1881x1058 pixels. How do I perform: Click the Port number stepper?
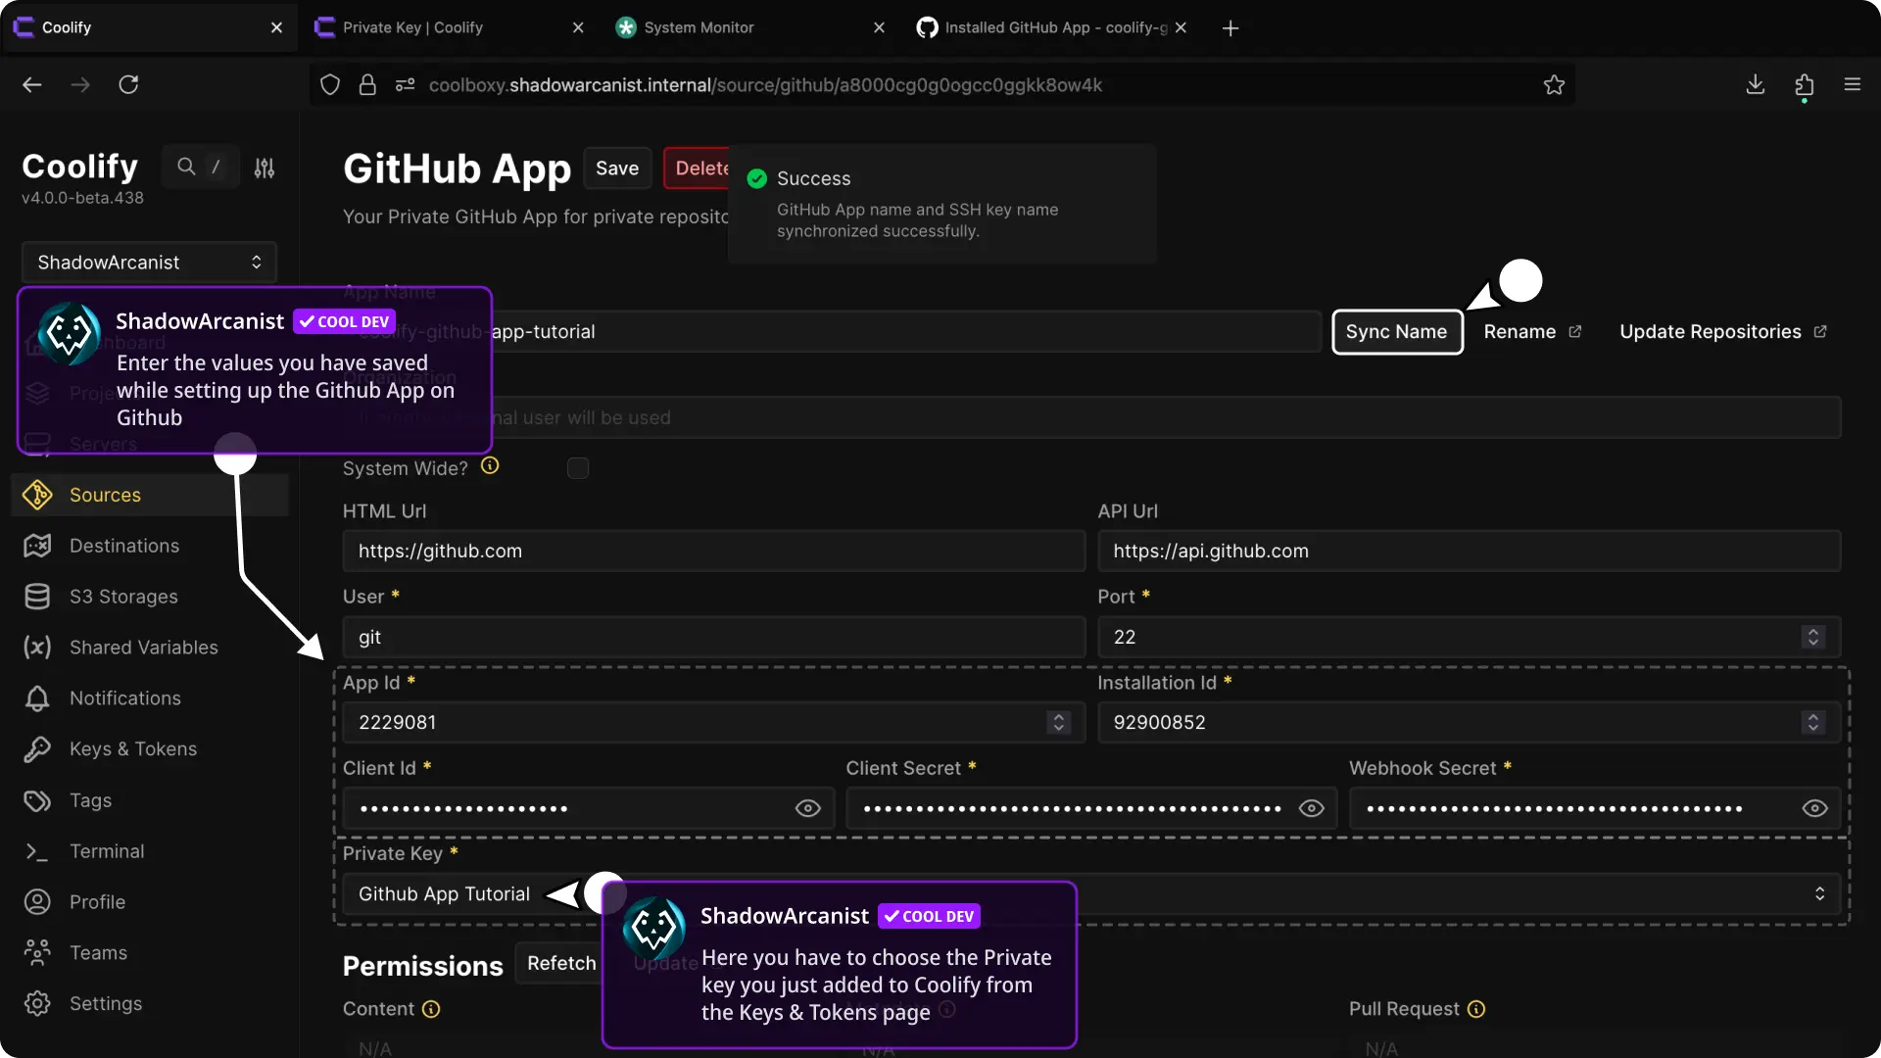1812,637
